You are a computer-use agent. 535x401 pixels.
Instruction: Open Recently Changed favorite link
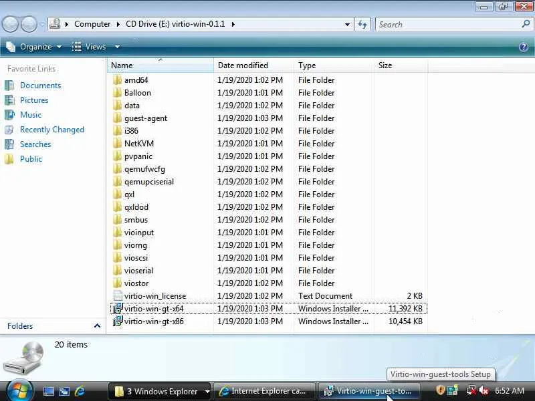pyautogui.click(x=52, y=130)
